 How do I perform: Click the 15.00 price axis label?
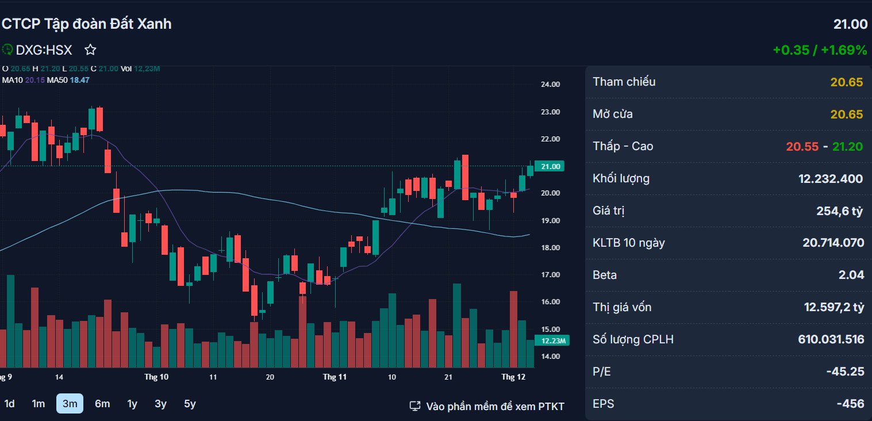pyautogui.click(x=550, y=330)
